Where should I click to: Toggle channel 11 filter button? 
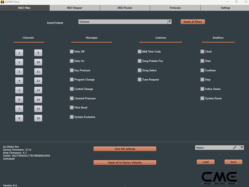(38, 71)
